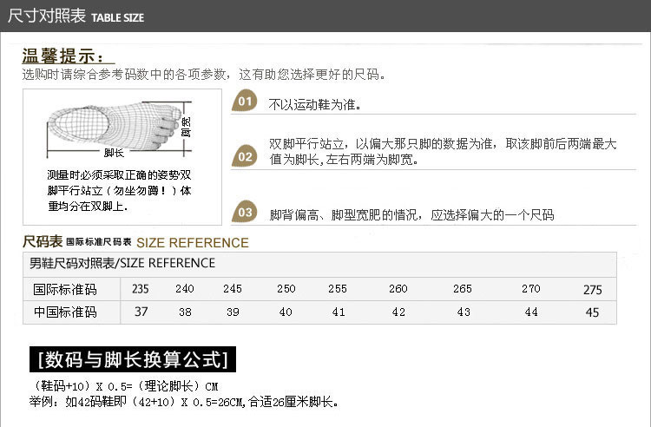Click international size 270 cell
This screenshot has height=427, width=651.
pyautogui.click(x=531, y=289)
